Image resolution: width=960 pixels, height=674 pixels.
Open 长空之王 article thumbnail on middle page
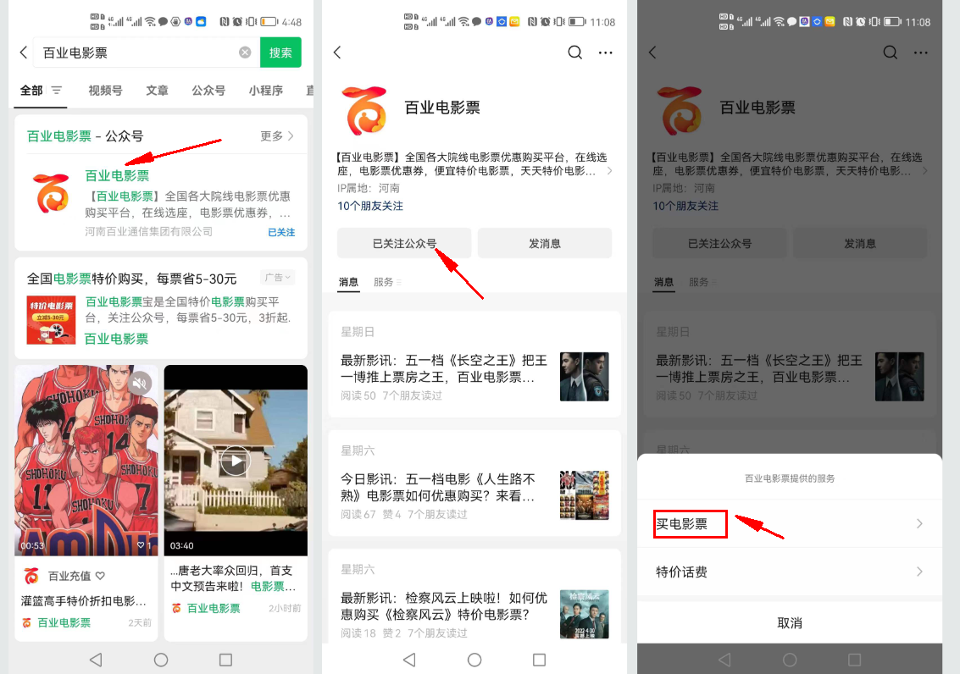585,377
